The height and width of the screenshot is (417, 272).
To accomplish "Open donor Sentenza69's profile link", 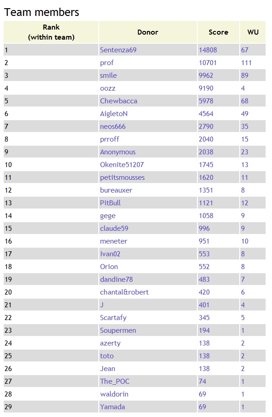I will 118,50.
